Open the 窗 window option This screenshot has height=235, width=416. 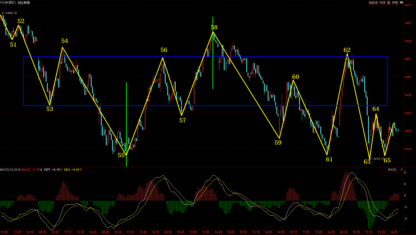pos(389,3)
